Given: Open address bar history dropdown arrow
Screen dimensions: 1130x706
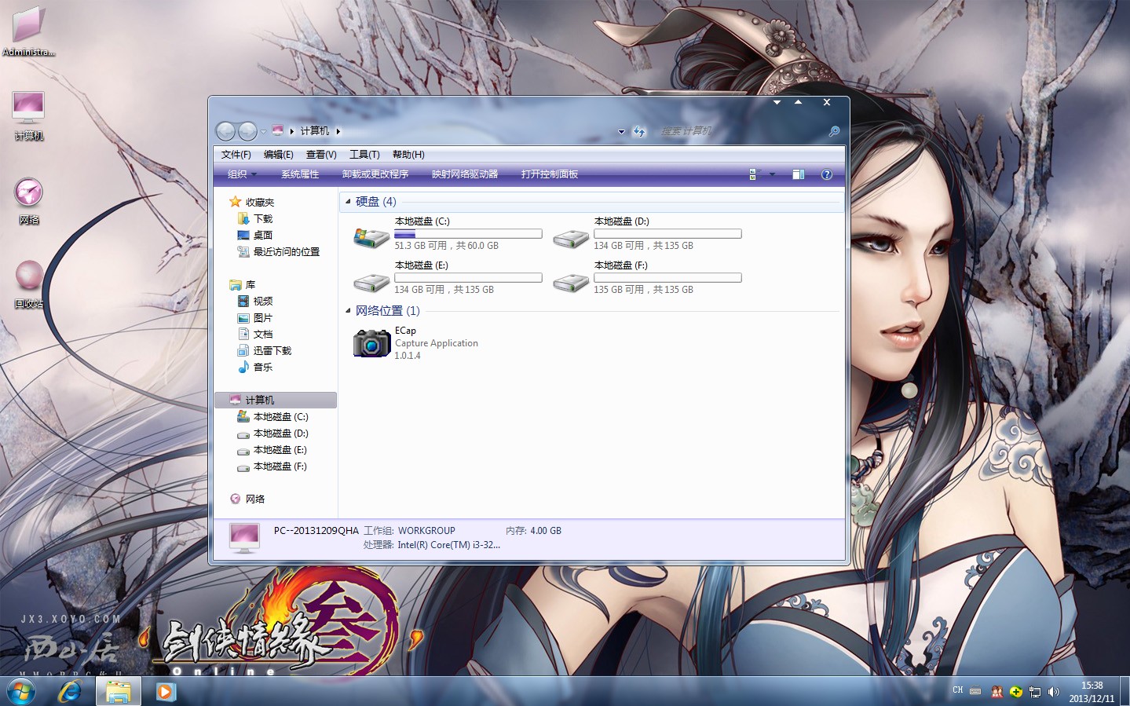Looking at the screenshot, I should click(x=621, y=131).
